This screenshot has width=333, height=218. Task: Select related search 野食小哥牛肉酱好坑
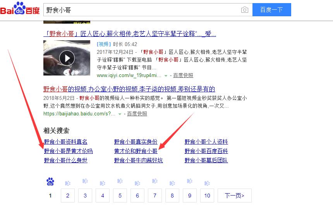pos(139,160)
